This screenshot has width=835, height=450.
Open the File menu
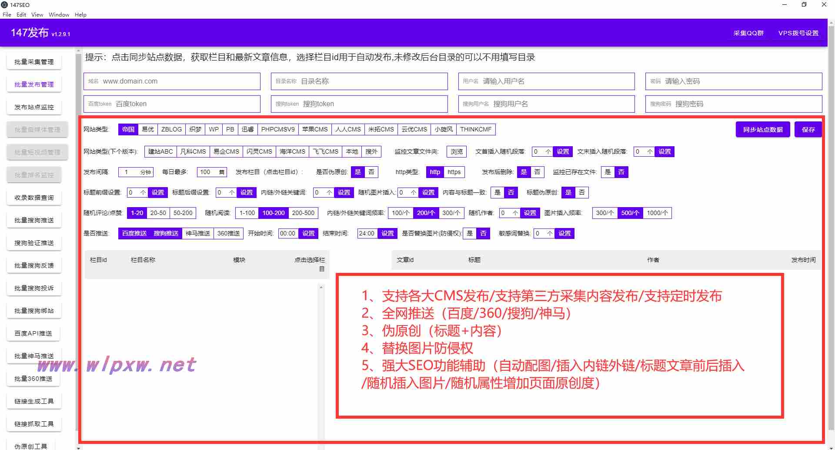pos(7,14)
